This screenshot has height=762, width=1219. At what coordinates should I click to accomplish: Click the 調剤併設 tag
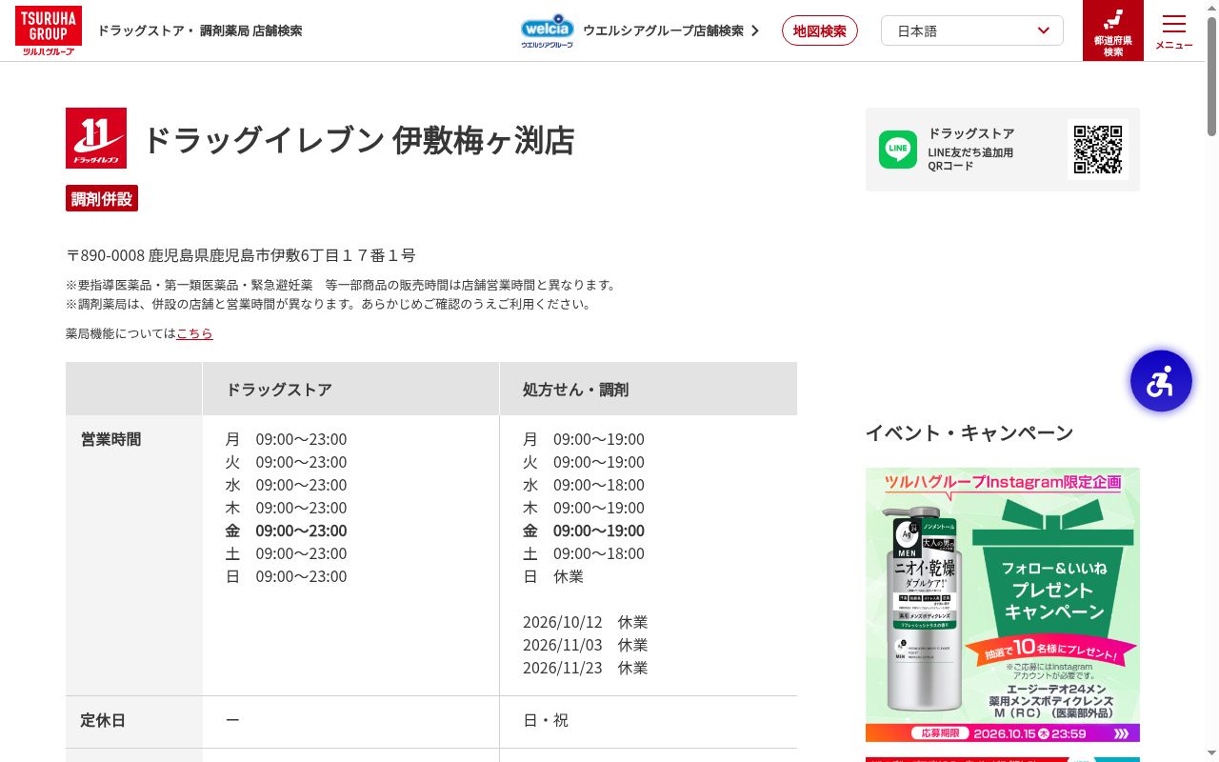102,198
